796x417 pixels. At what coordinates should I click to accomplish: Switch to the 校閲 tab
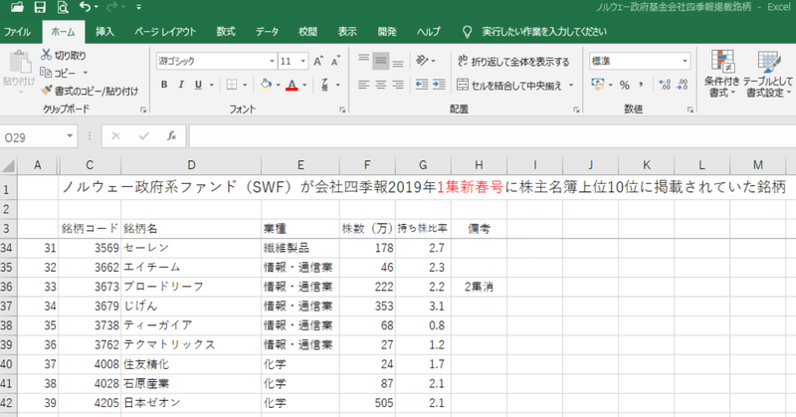(x=307, y=32)
